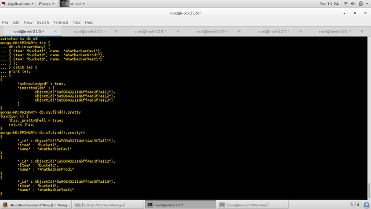Click the name 4hathackerDev1 result line
Viewport: 371px width, 209px height.
45,149
